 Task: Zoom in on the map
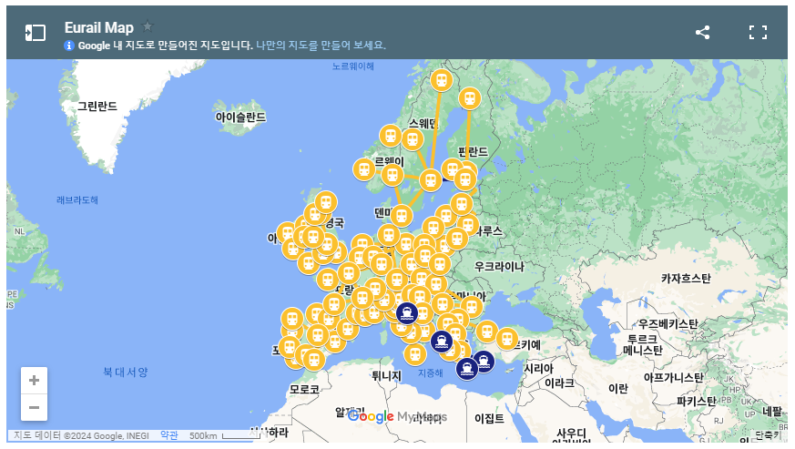coord(34,381)
